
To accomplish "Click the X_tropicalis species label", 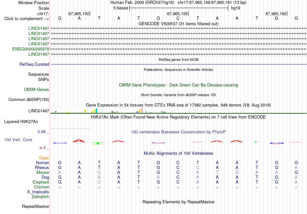I will pos(38,192).
